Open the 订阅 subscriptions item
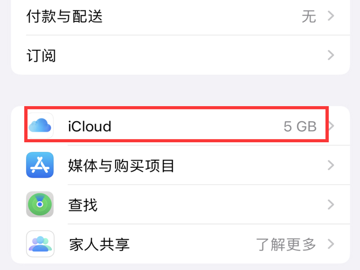 pos(41,56)
